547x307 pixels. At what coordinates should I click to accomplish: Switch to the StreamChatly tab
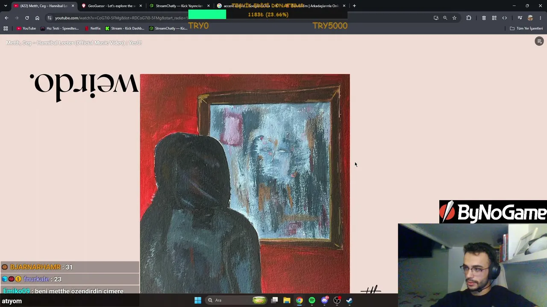[x=179, y=6]
